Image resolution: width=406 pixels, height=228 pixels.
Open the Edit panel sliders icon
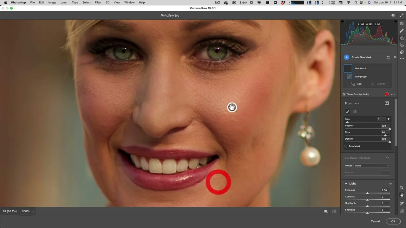click(402, 24)
